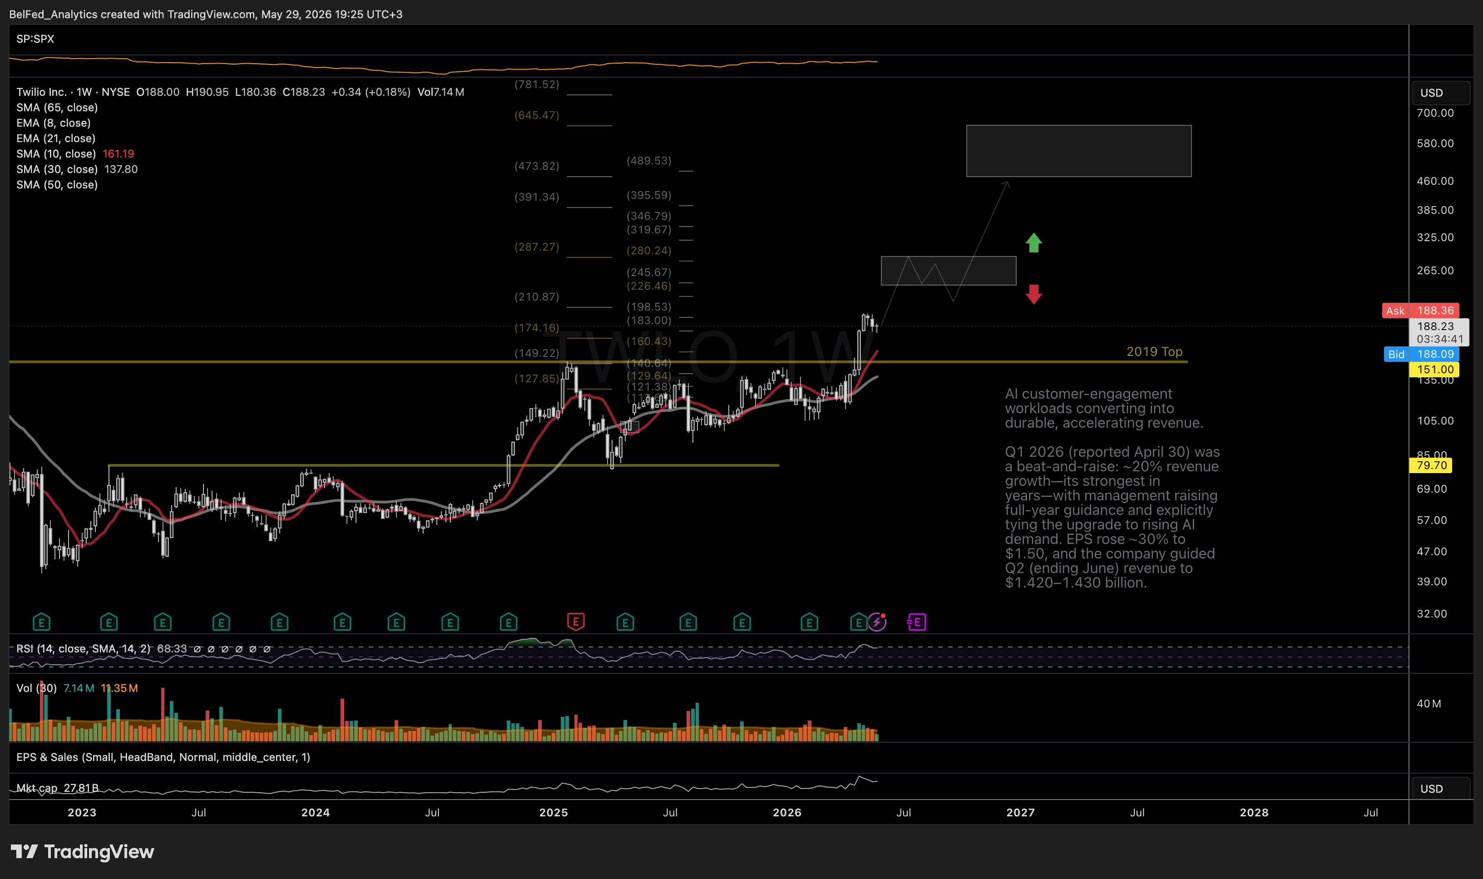Viewport: 1483px width, 879px height.
Task: Click the 2024 label on time axis
Action: click(x=316, y=813)
